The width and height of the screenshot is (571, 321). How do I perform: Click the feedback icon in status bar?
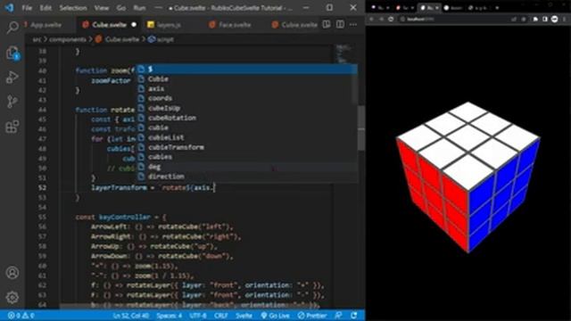[339, 315]
